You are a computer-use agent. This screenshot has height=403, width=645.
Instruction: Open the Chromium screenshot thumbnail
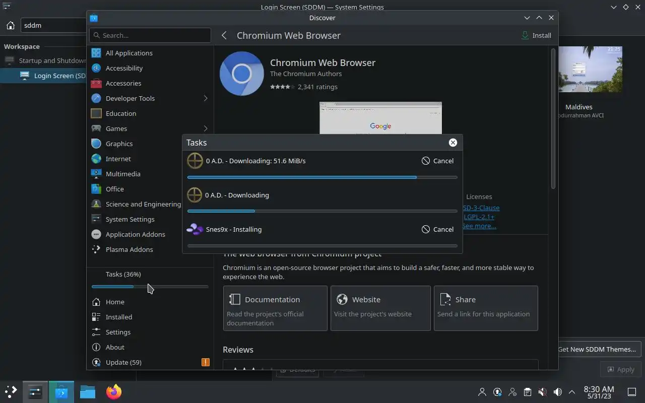click(x=380, y=118)
